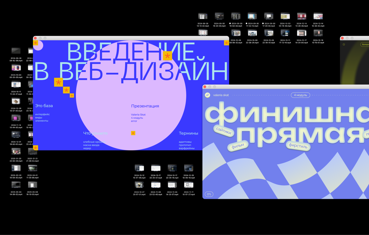Select file 2024-10-25 19-46-19.mp4
The image size is (369, 235).
189,172
